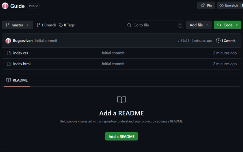Click the file icon next to index.css
This screenshot has width=243, height=152.
click(x=9, y=53)
